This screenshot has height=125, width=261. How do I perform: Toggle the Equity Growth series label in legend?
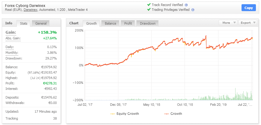(x=128, y=114)
